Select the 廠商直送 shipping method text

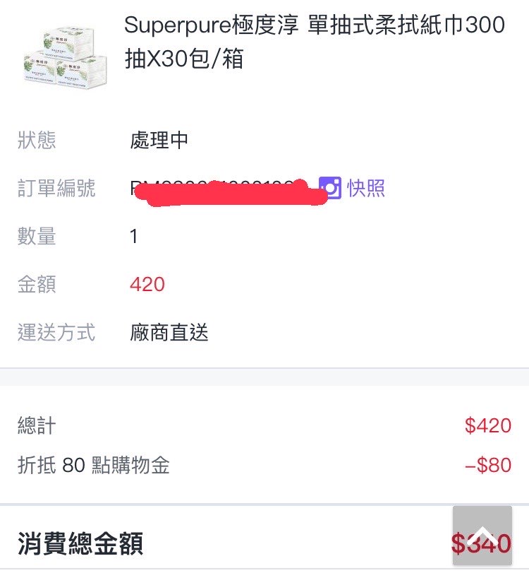point(169,332)
